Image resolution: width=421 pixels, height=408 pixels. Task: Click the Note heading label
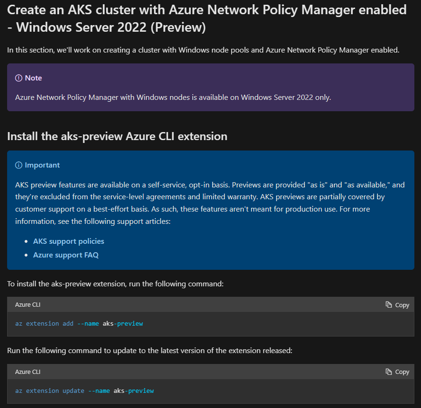(x=31, y=78)
